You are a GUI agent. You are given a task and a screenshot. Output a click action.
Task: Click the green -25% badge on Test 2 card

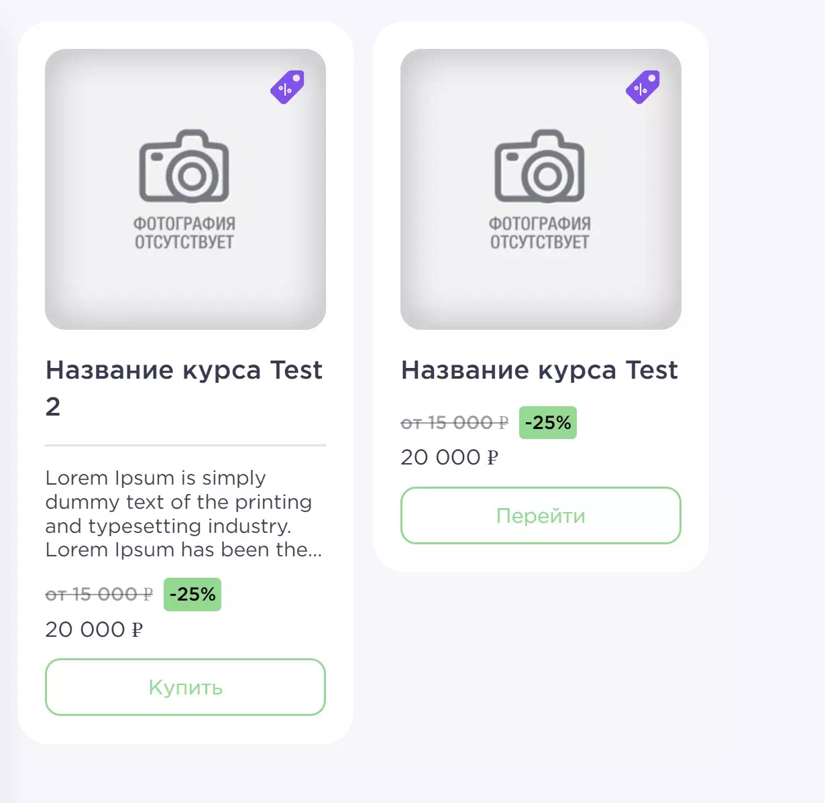coord(192,595)
